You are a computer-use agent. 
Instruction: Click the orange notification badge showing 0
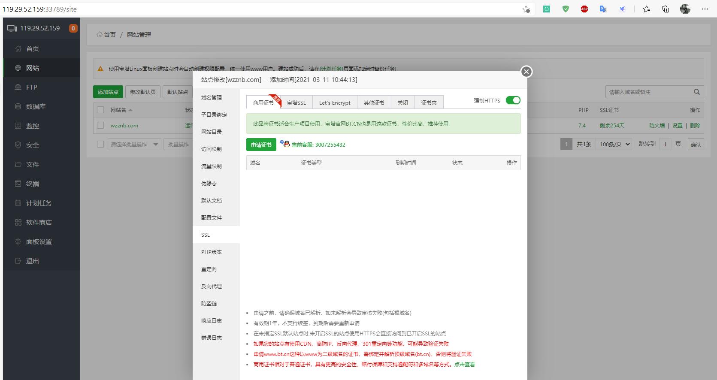pos(73,28)
